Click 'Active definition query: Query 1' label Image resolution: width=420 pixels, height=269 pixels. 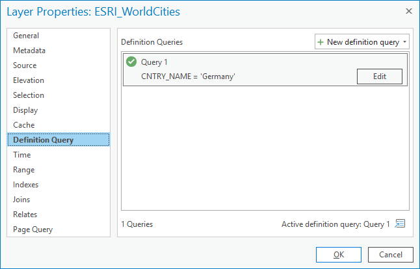(335, 224)
